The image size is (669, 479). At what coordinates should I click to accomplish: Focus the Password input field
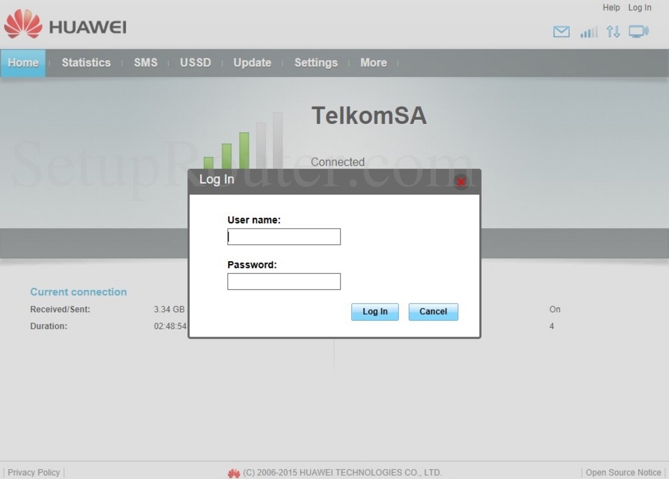(x=284, y=281)
